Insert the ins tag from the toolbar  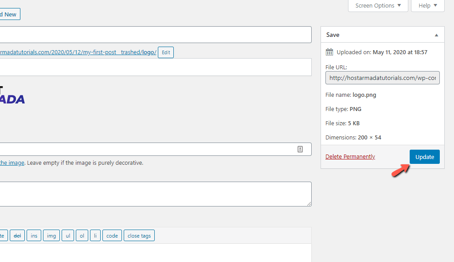pyautogui.click(x=34, y=236)
